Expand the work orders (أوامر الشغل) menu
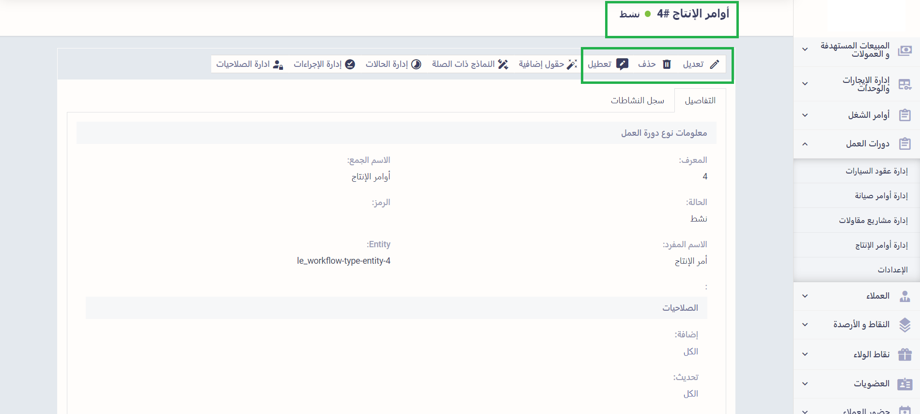The image size is (920, 414). 805,115
